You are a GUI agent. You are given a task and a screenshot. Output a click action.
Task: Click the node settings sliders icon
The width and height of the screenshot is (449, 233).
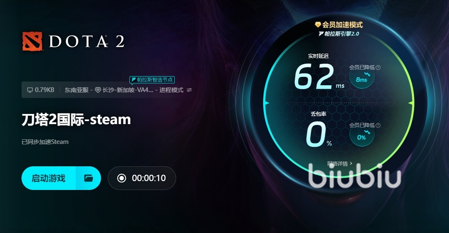click(x=189, y=90)
